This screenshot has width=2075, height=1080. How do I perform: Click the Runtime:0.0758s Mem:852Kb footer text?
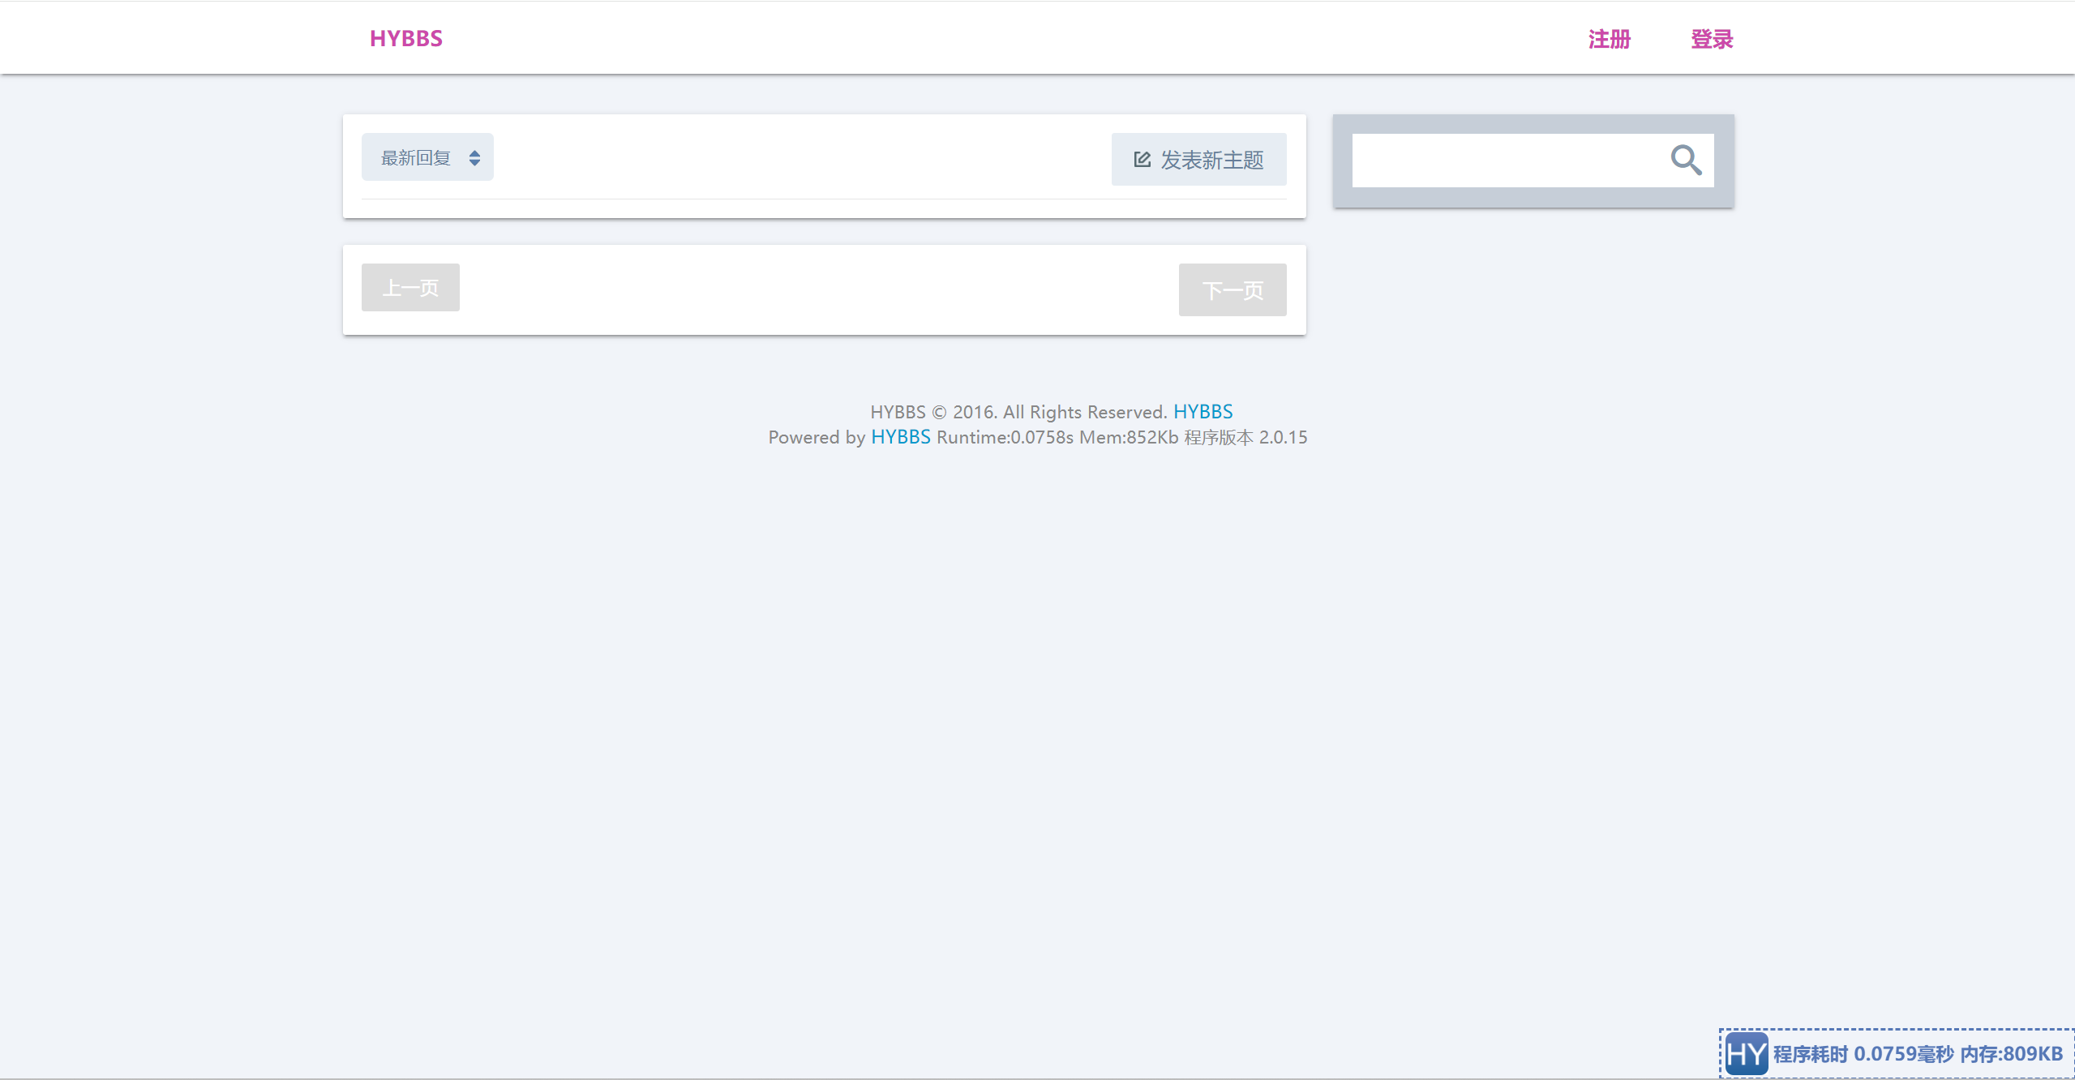1057,437
